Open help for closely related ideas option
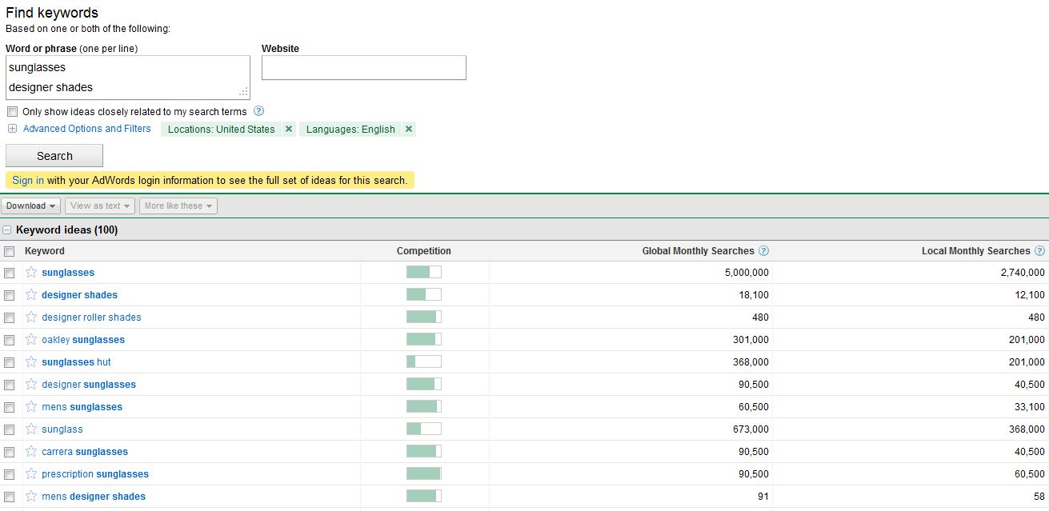This screenshot has width=1049, height=511. pyautogui.click(x=258, y=111)
